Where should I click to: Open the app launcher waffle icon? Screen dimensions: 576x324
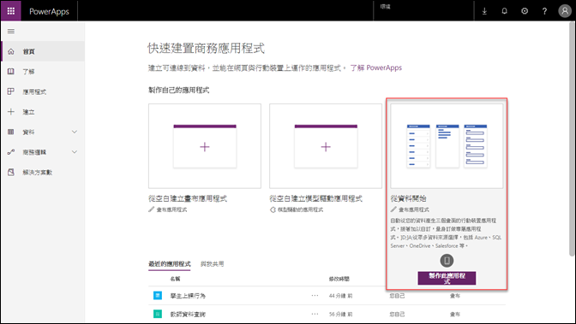click(x=10, y=10)
